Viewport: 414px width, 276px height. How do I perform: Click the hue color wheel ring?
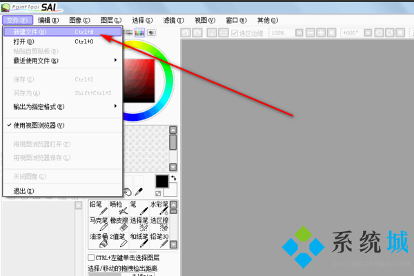[x=170, y=81]
